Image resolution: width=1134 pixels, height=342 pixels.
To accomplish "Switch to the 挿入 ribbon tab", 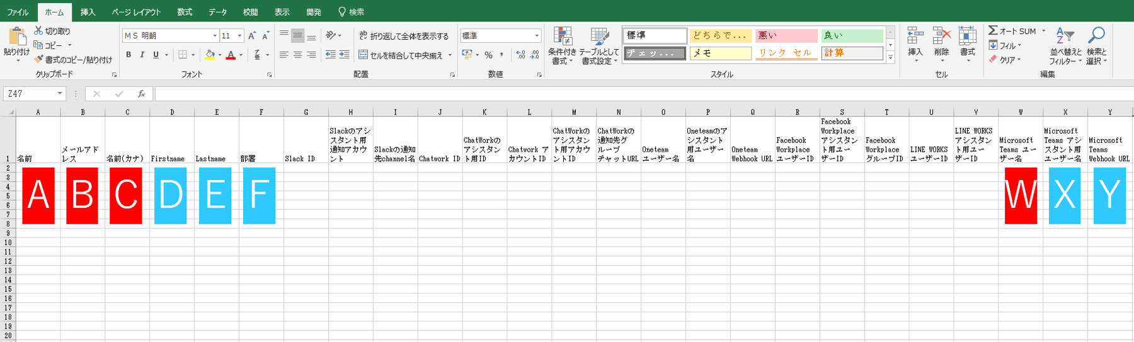I will 88,12.
